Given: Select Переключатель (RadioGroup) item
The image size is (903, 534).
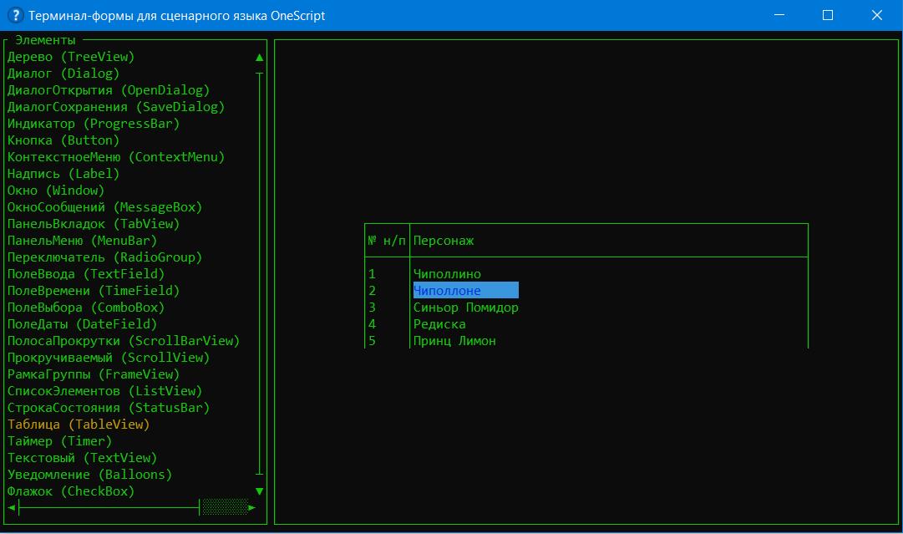Looking at the screenshot, I should coord(104,257).
